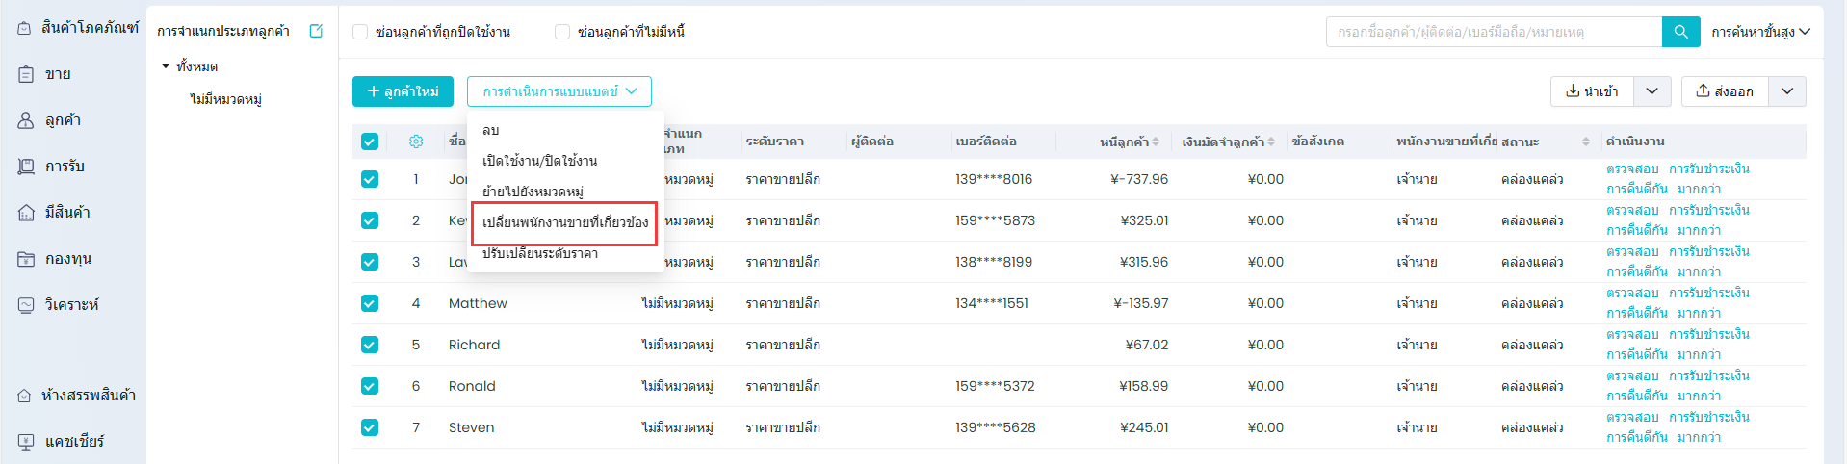The width and height of the screenshot is (1847, 464).
Task: Uncheck the select-all header checkbox
Action: coord(370,142)
